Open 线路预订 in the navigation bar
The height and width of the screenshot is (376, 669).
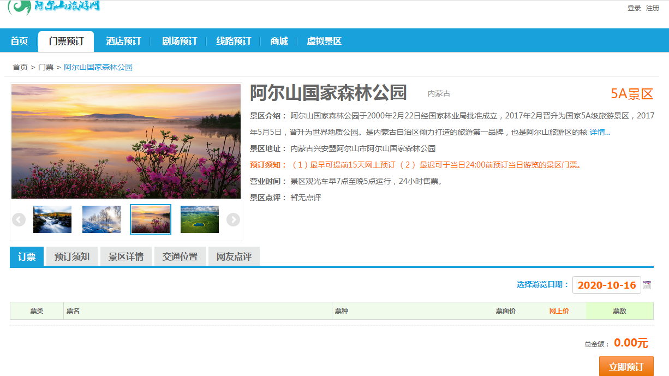click(x=234, y=41)
